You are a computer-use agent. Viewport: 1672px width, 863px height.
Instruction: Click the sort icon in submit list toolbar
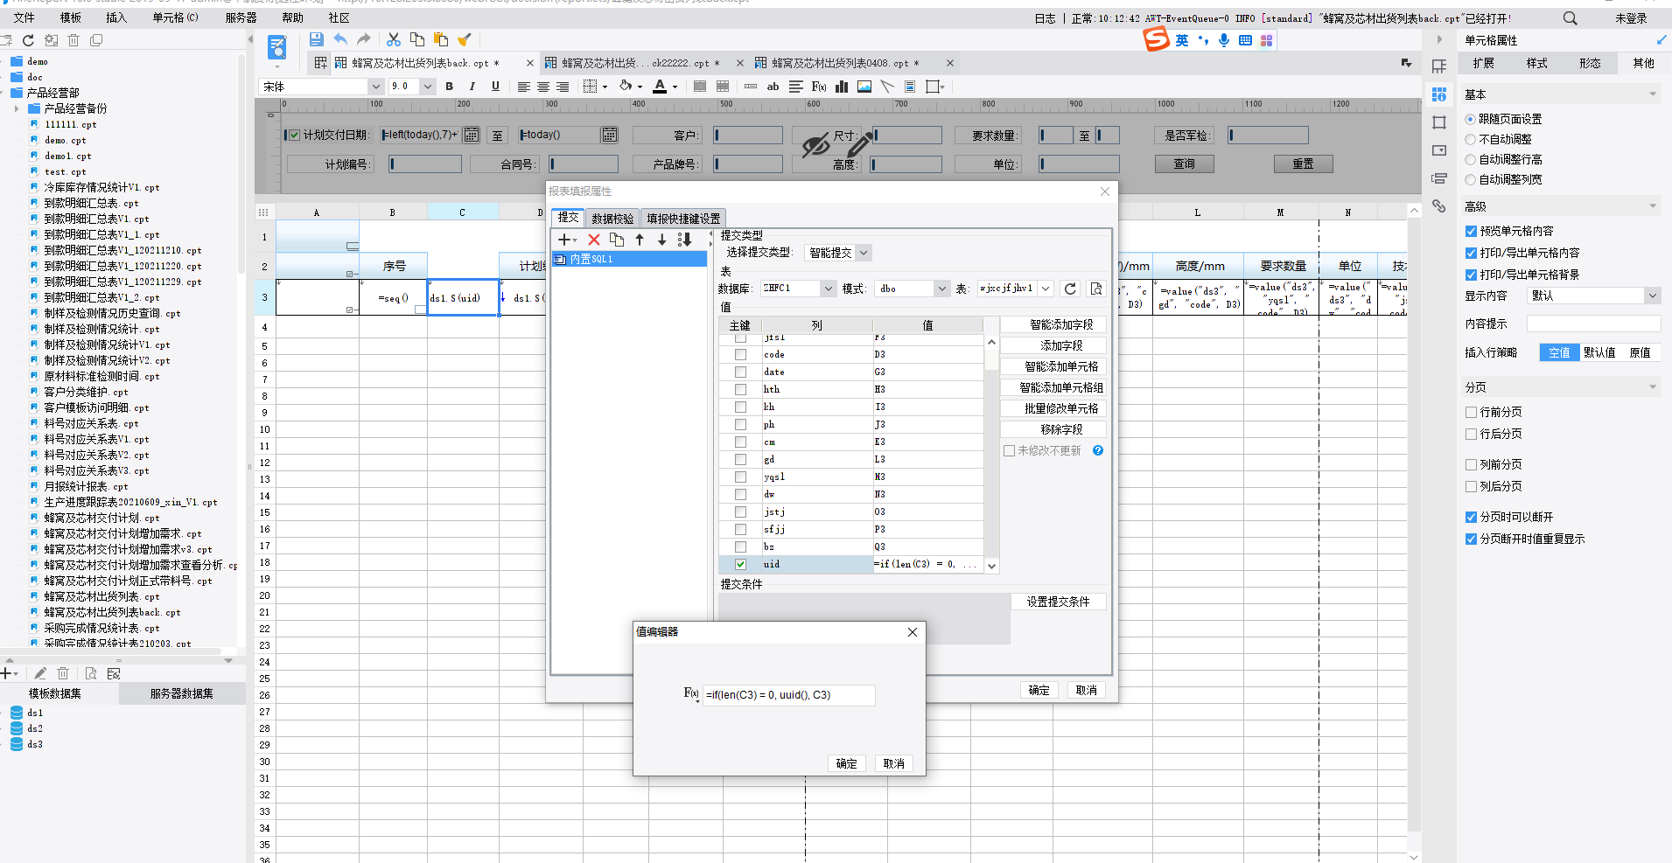point(685,240)
